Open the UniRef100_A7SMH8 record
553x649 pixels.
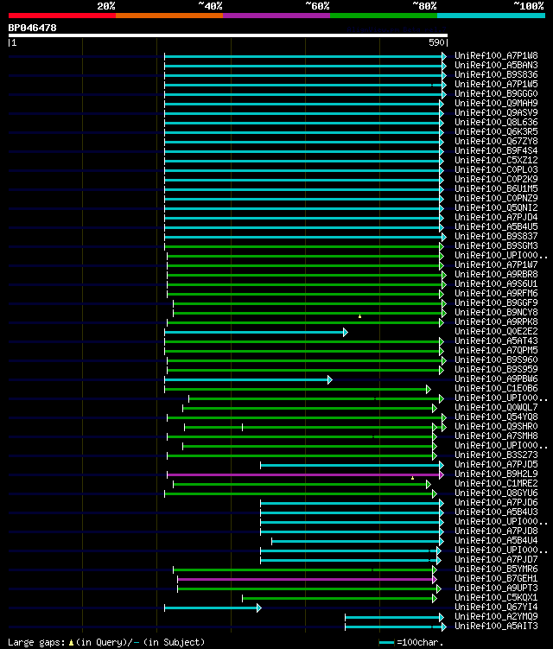coord(496,436)
